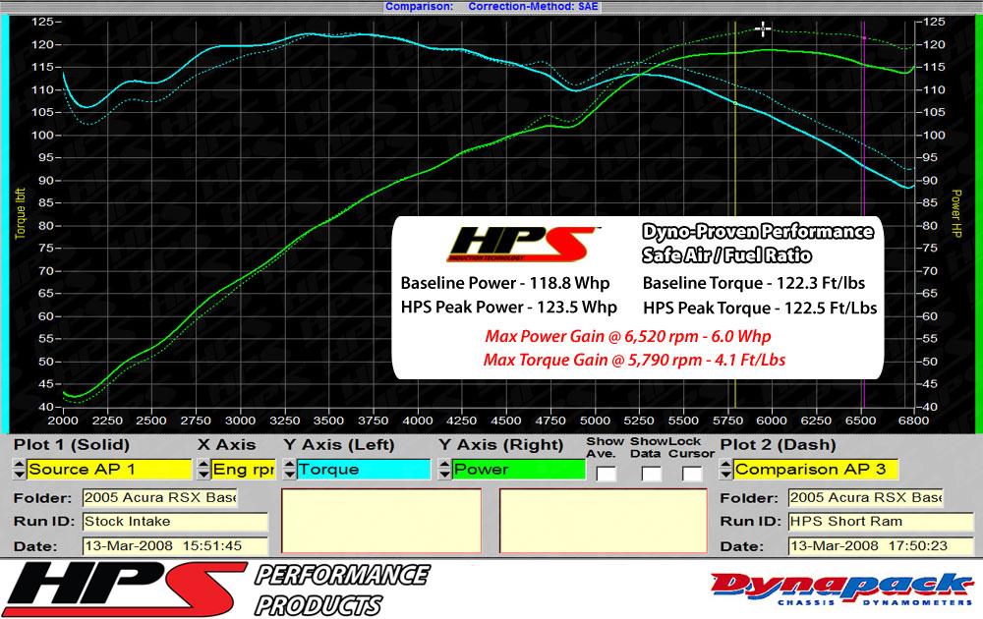Check the Lock Cursor checkbox
983x619 pixels.
coord(692,474)
